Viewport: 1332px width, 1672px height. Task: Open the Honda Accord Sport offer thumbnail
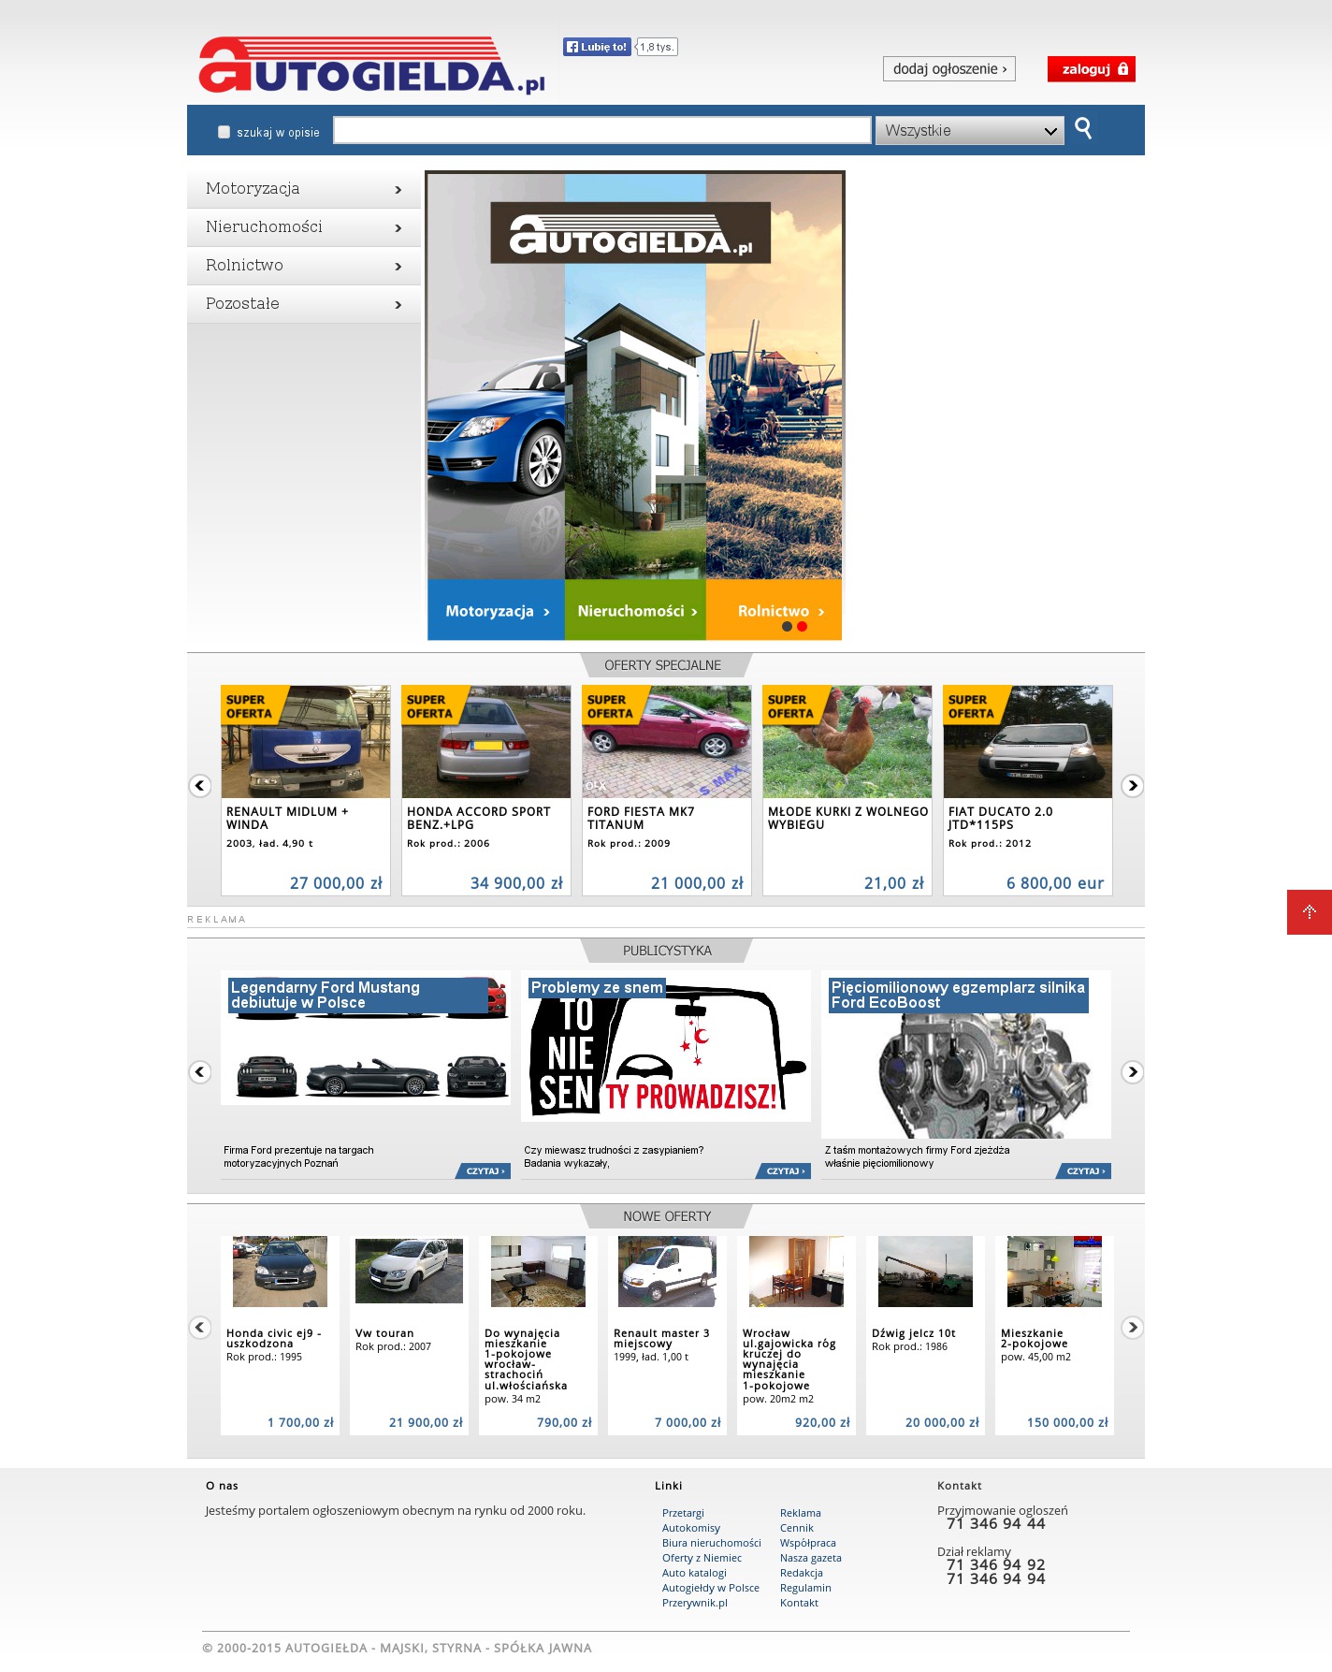pos(485,742)
